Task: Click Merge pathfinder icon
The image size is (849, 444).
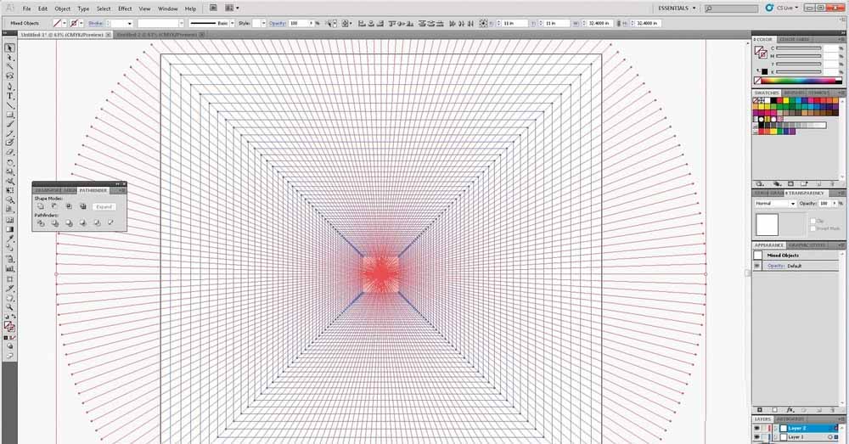Action: (69, 222)
